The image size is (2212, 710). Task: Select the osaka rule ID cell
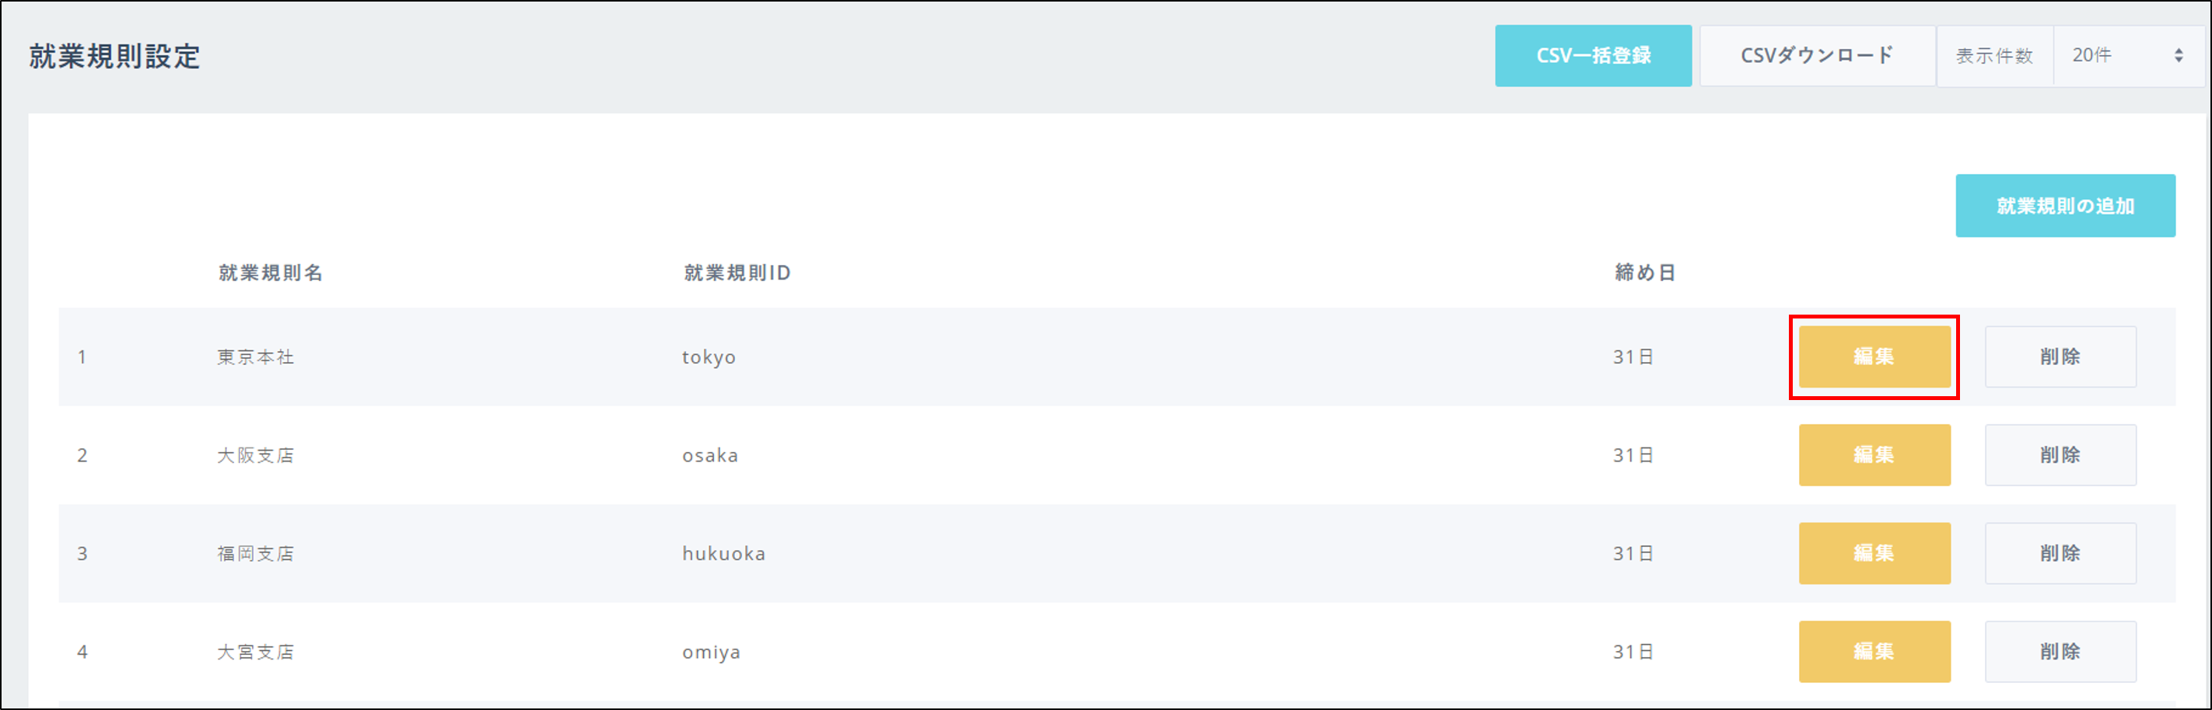[709, 455]
